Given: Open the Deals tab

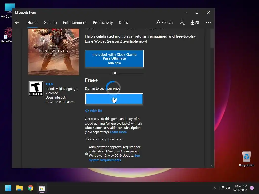Looking at the screenshot, I should click(123, 22).
